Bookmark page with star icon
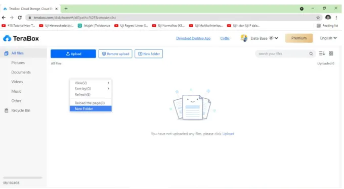This screenshot has width=344, height=189. coord(318,18)
